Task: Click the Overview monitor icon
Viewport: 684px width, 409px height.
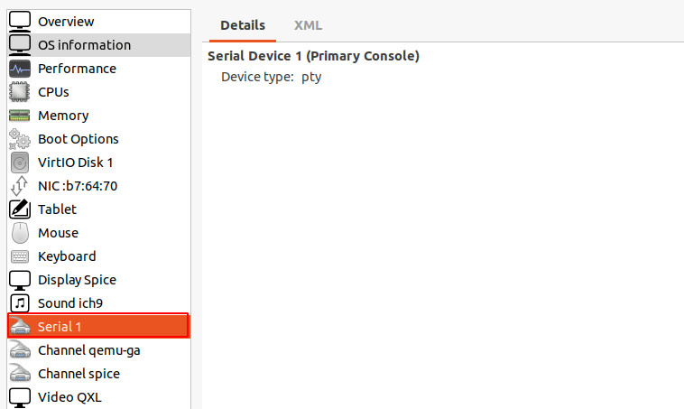Action: click(x=20, y=22)
